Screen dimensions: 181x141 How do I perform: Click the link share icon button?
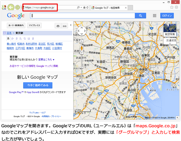65,26
